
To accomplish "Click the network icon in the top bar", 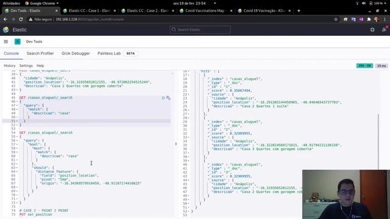I will [357, 3].
